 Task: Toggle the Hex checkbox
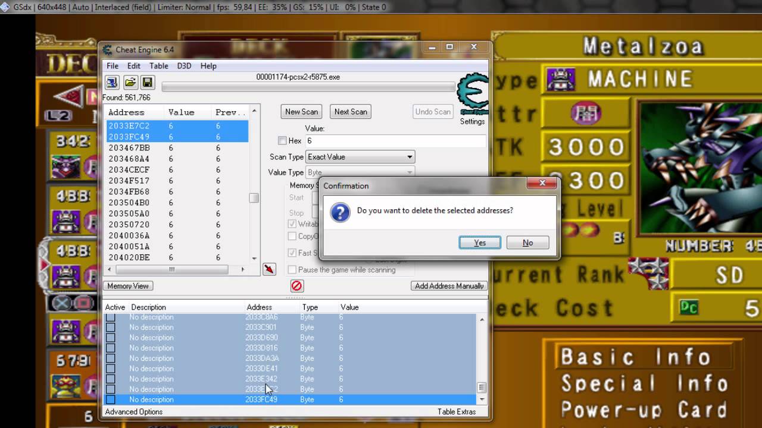point(282,141)
